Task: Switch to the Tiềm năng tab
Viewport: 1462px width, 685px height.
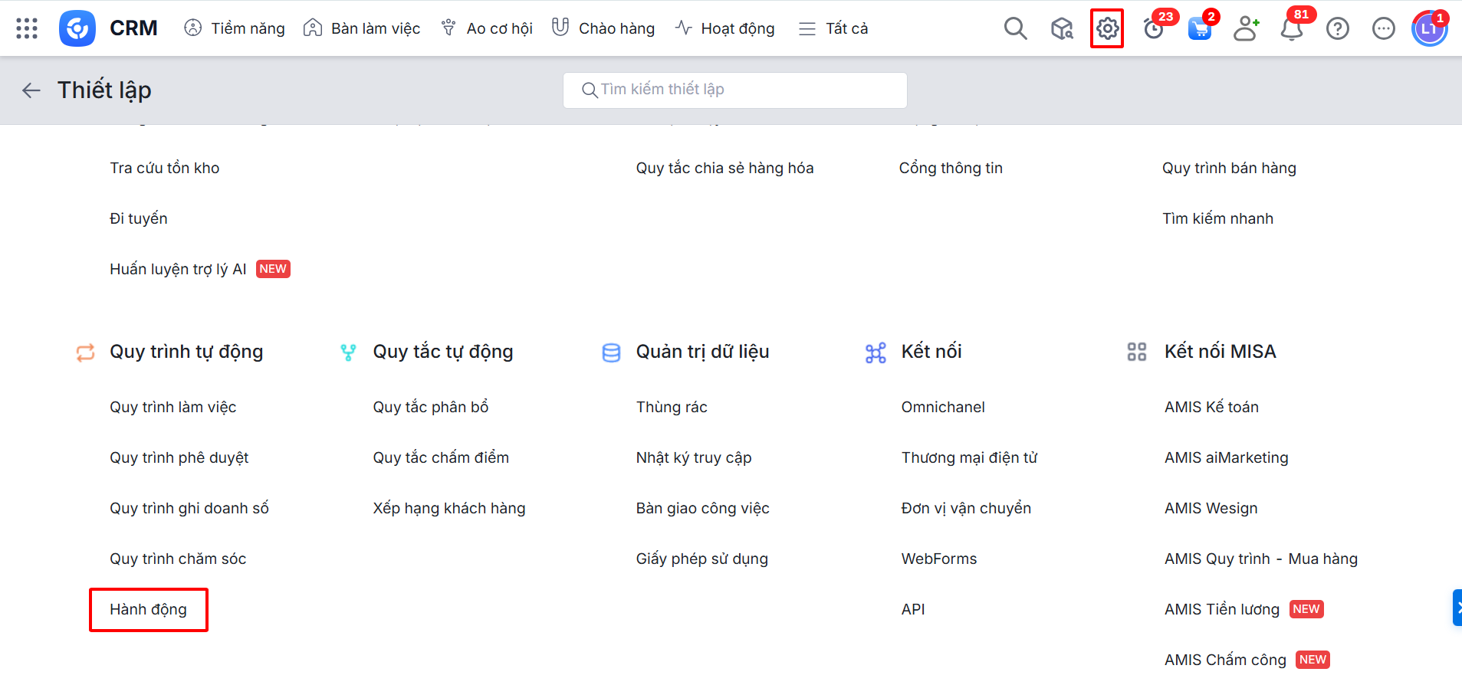Action: [235, 28]
